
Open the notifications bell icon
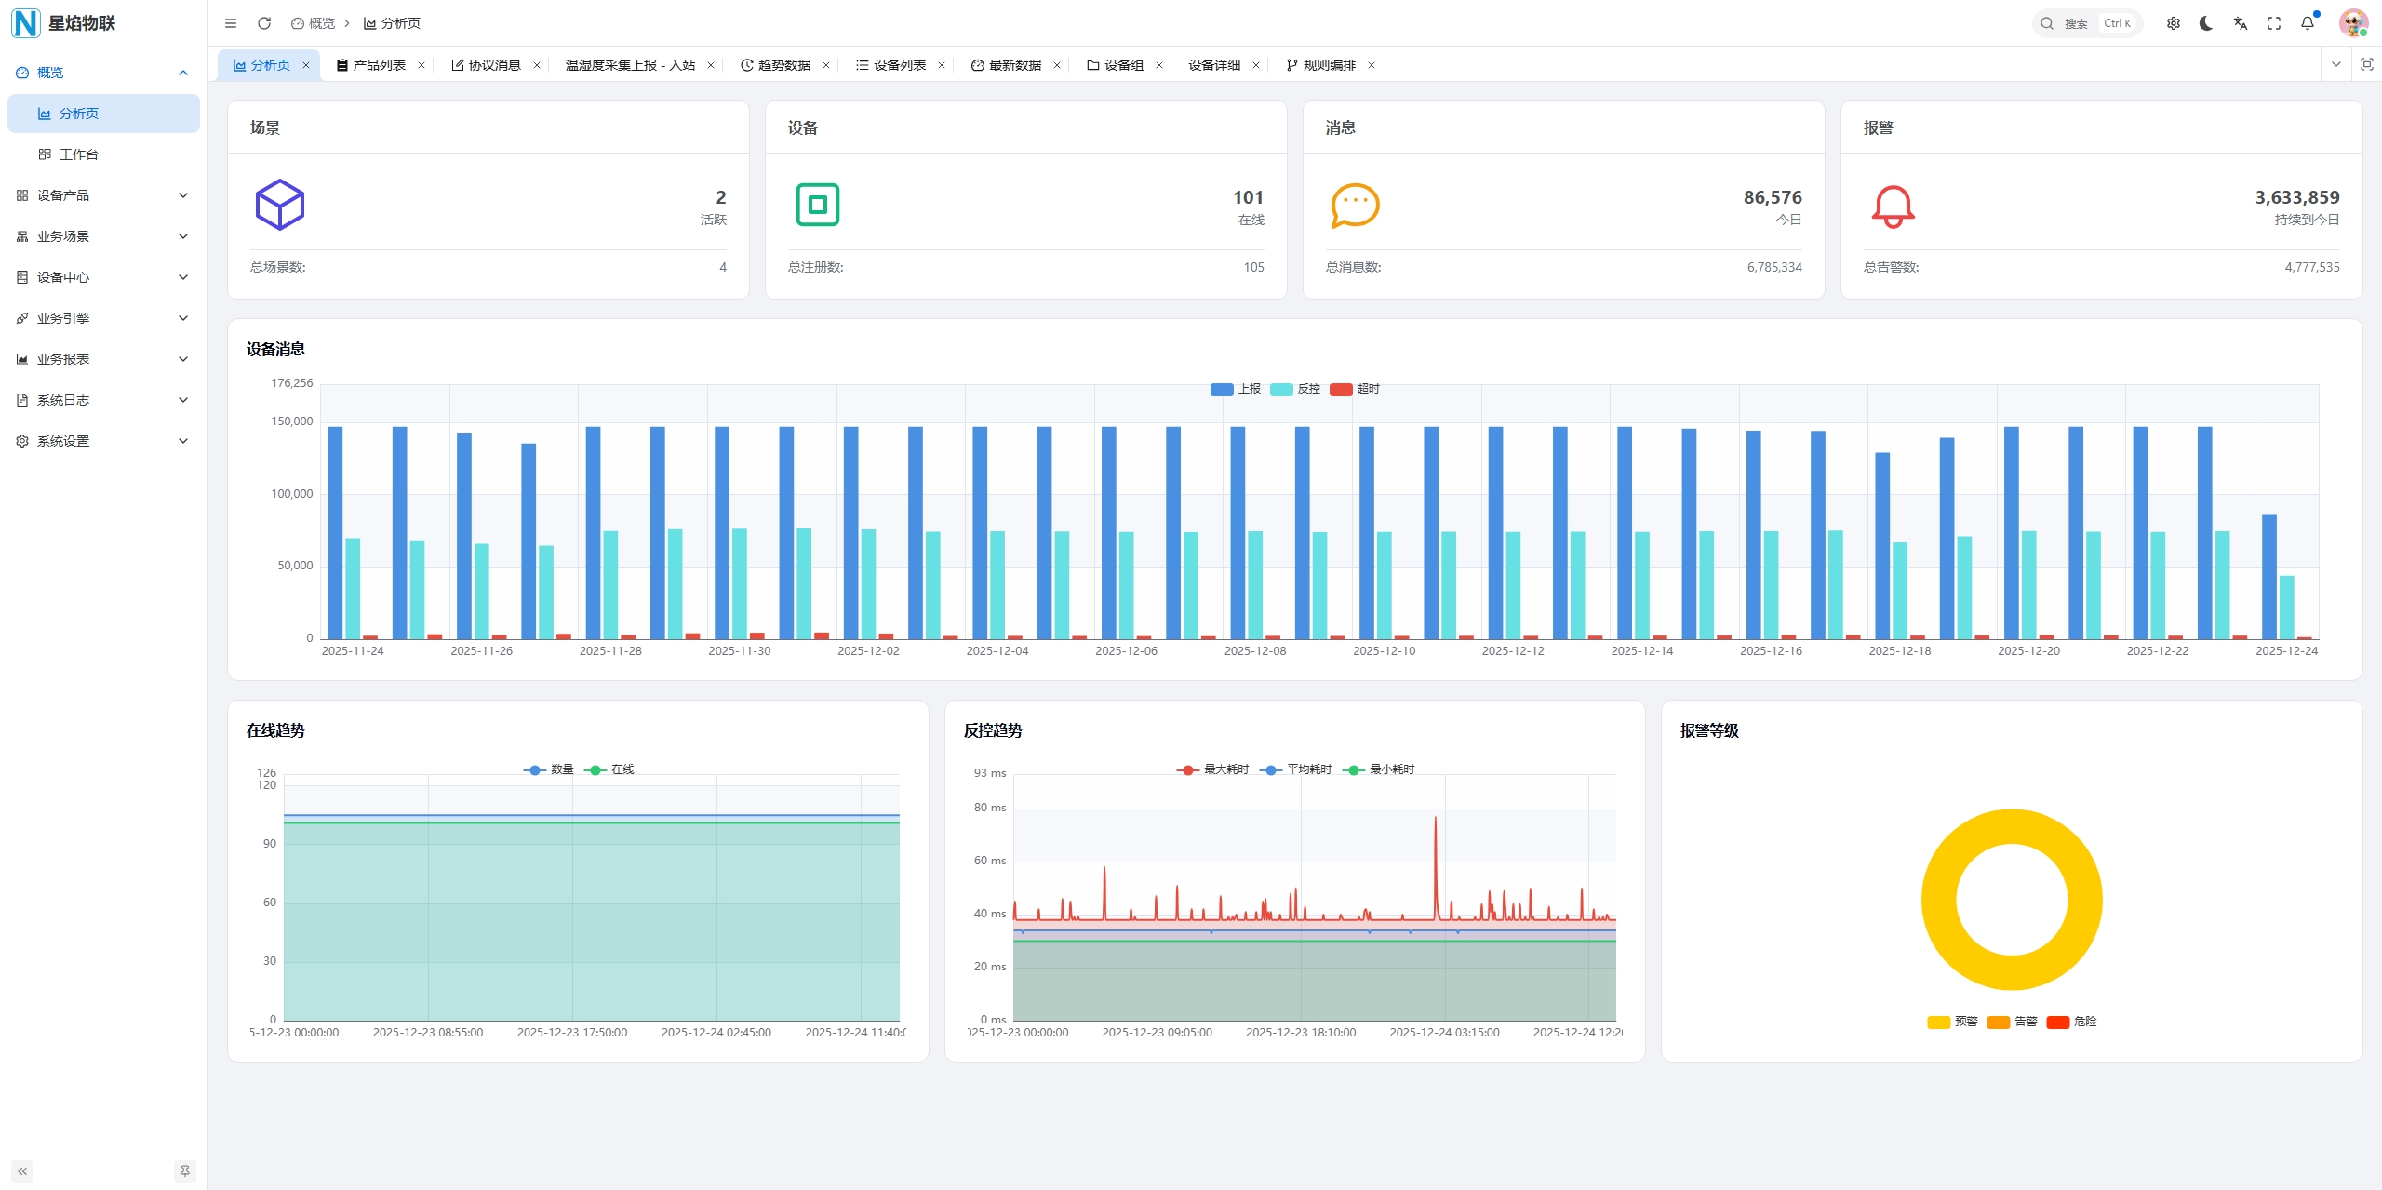click(2307, 23)
